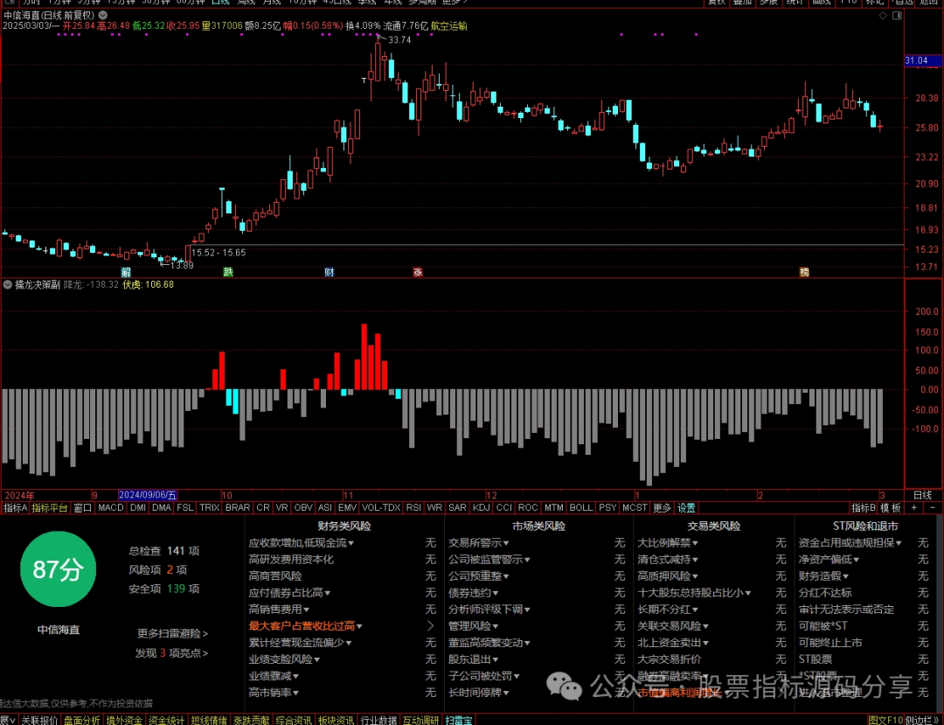Click the diamond icon at chart top-right

tap(883, 16)
